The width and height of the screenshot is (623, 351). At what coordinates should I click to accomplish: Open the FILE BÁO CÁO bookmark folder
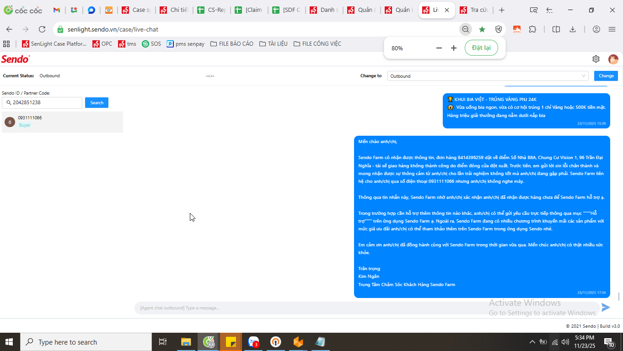tap(231, 44)
